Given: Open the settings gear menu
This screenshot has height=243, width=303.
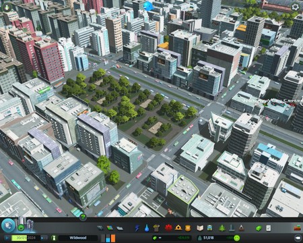Looking at the screenshot, I should click(x=295, y=7).
